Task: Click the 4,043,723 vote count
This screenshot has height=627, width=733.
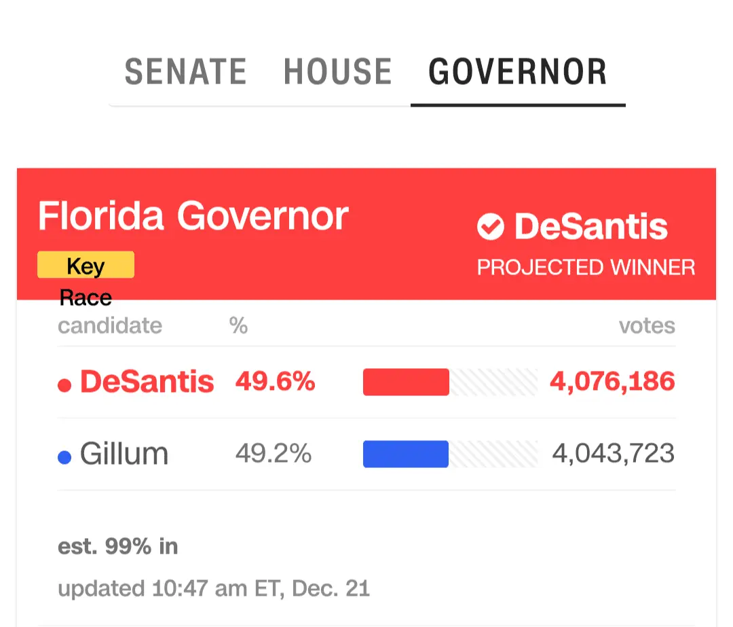Action: click(x=613, y=454)
